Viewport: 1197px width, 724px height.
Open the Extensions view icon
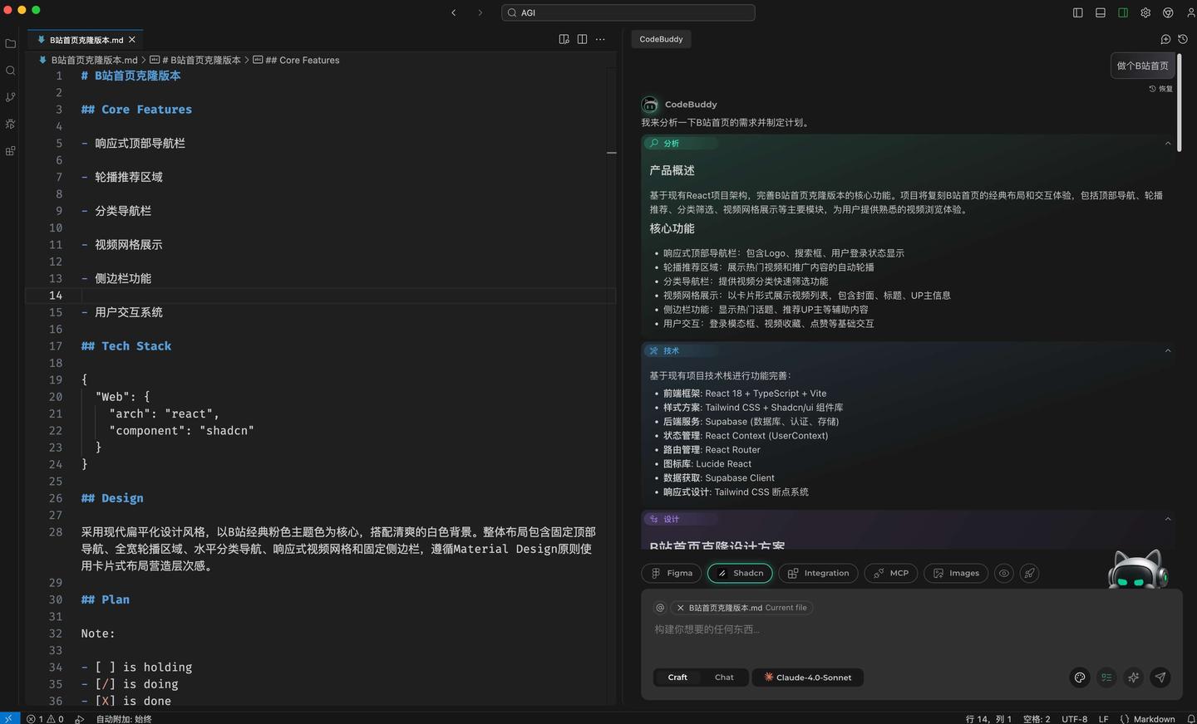click(x=10, y=151)
